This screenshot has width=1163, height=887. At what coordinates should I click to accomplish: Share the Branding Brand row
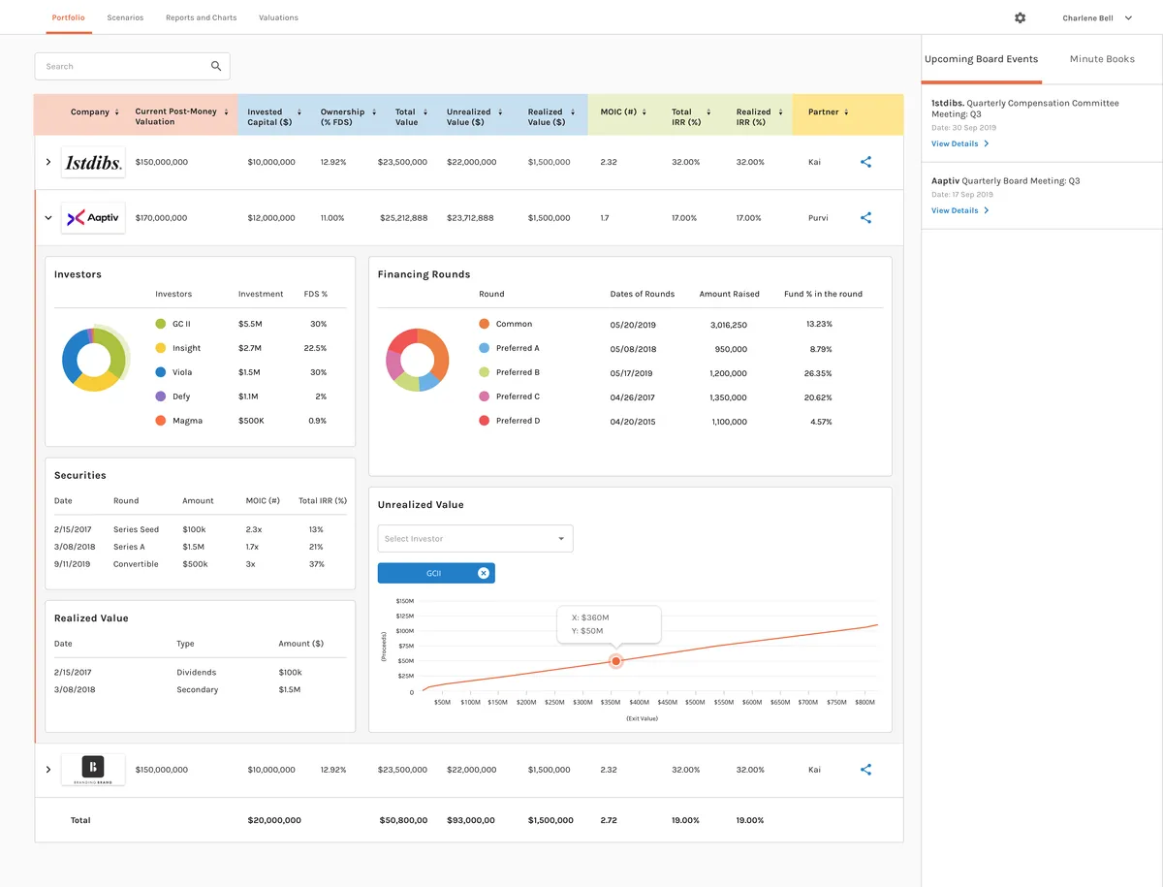865,770
